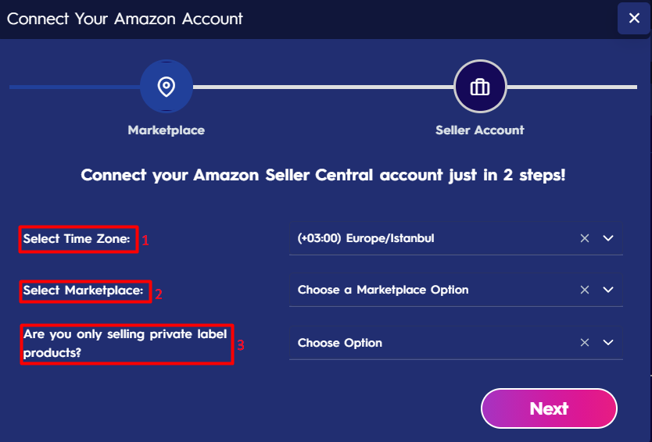This screenshot has width=652, height=442.
Task: Select the Marketplace step label
Action: [167, 130]
